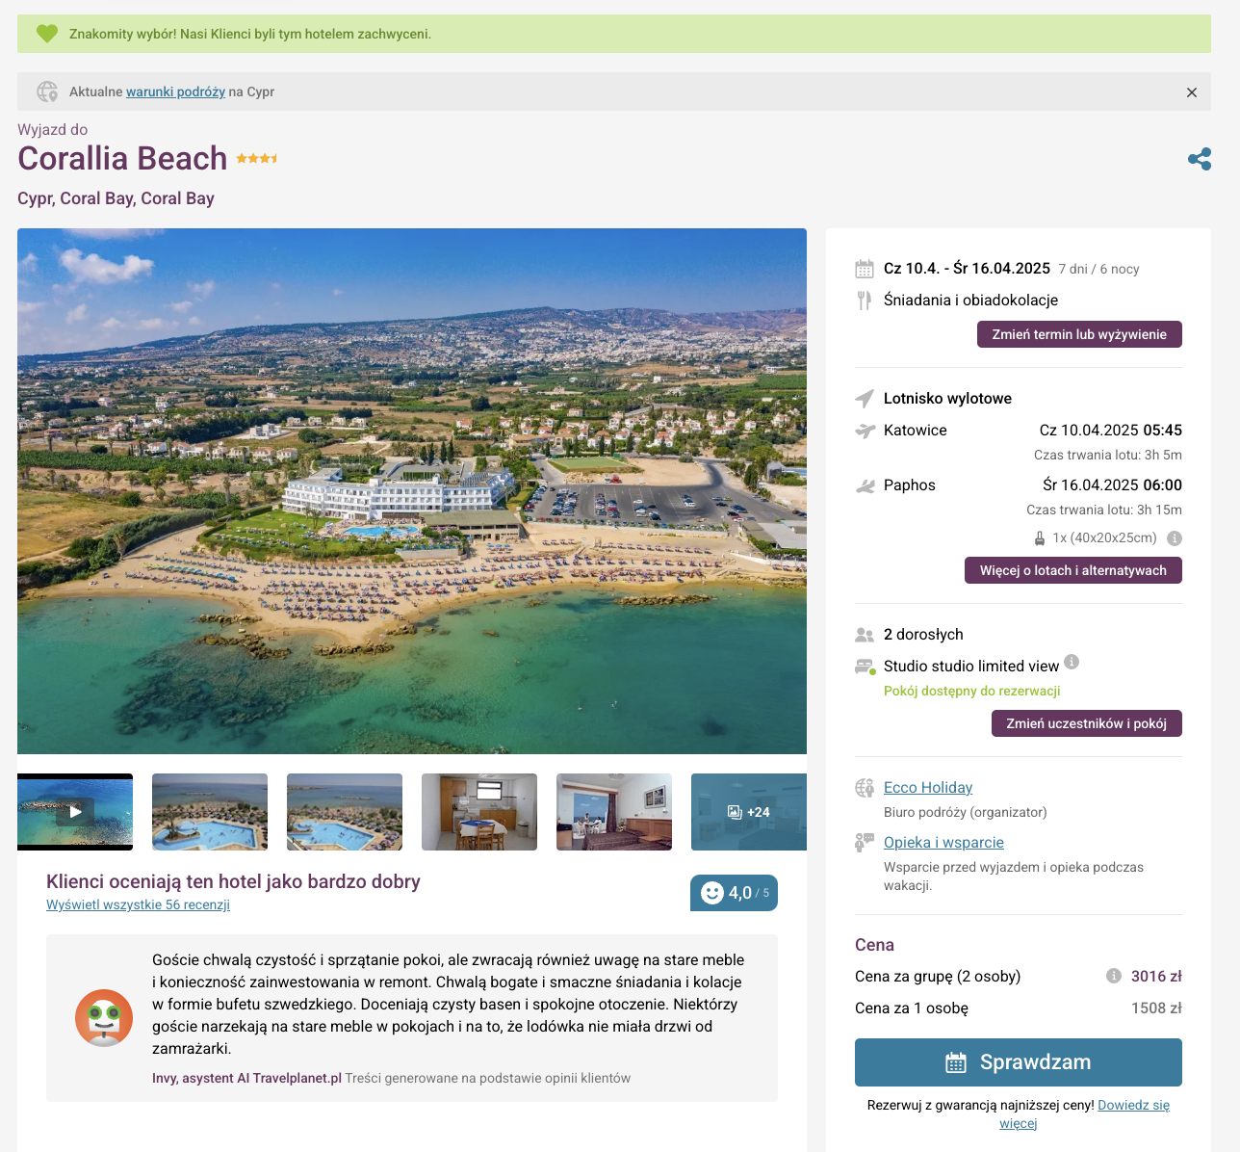Click the bed icon beside Studio room
Screen dimensions: 1240x1152
(865, 667)
